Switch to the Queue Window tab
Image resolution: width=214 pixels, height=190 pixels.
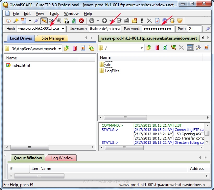click(x=28, y=158)
